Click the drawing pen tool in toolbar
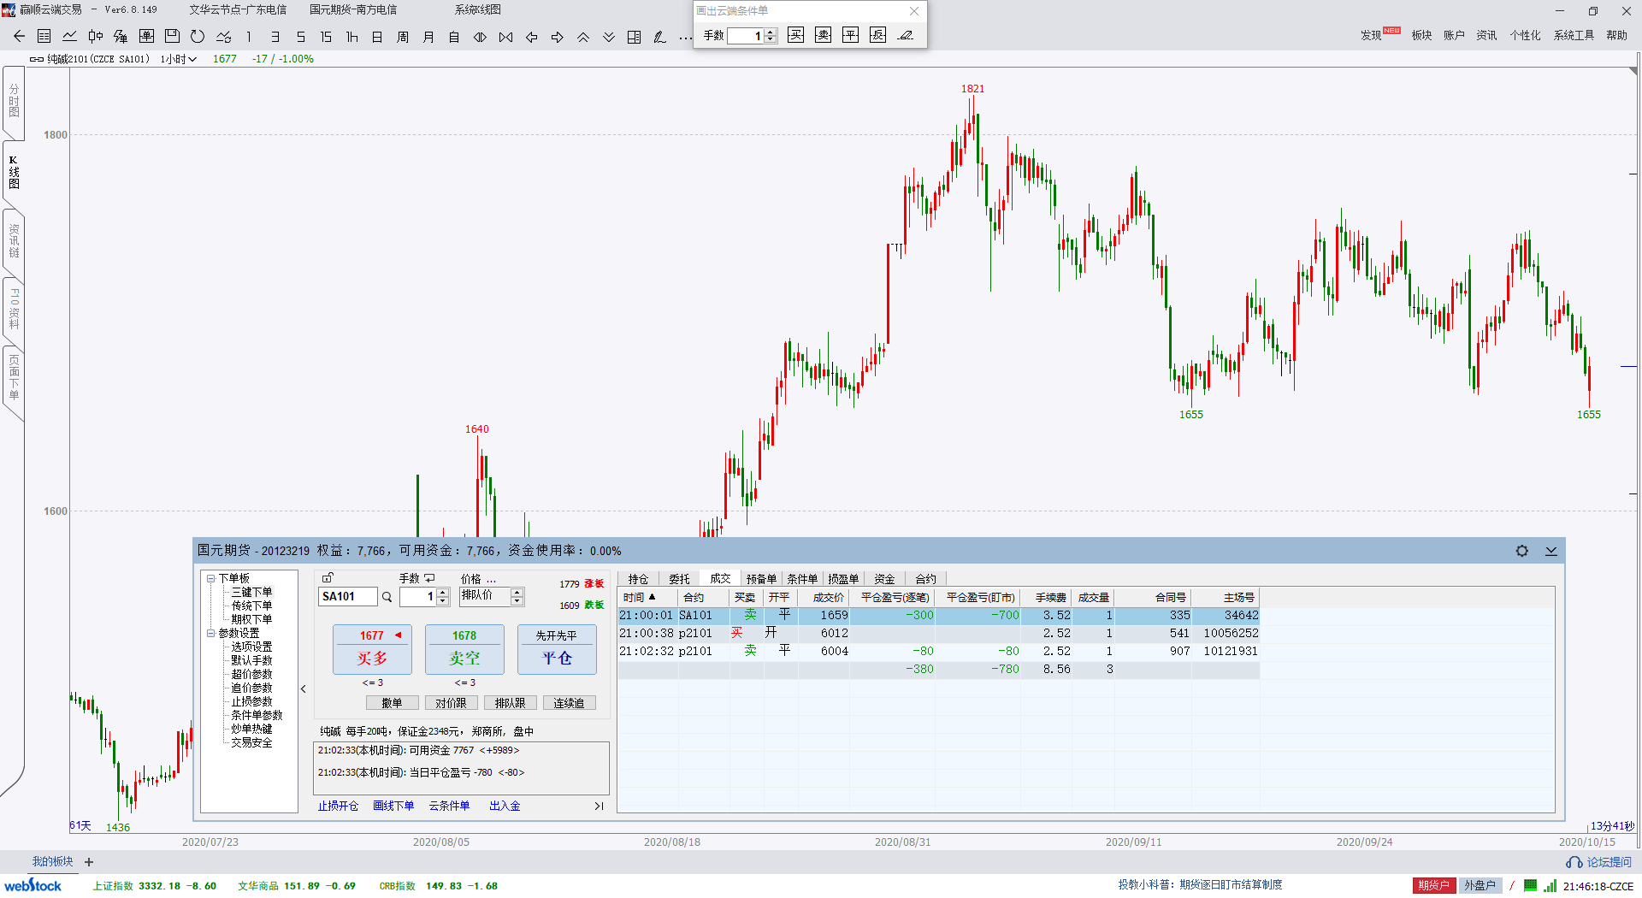 [x=659, y=37]
